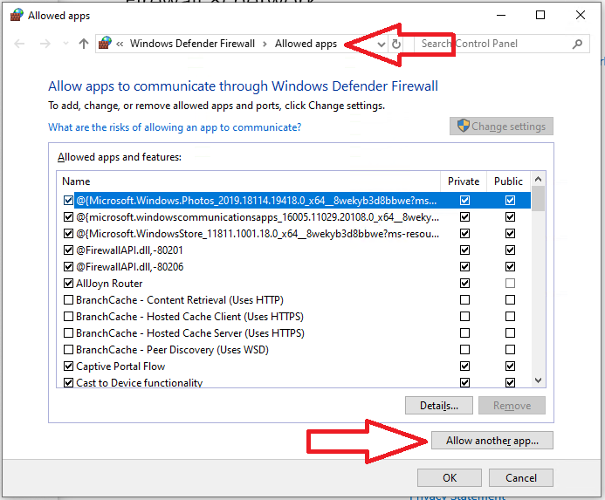Uncheck Microsoft.Windows.Photos enable checkbox
Image resolution: width=605 pixels, height=500 pixels.
[x=68, y=200]
